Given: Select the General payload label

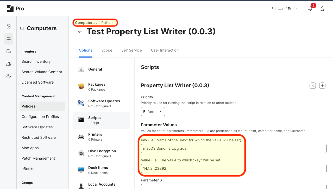Looking at the screenshot, I should point(95,69).
